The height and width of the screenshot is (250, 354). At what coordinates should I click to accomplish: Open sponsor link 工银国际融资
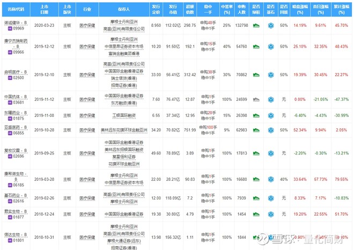pyautogui.click(x=124, y=116)
